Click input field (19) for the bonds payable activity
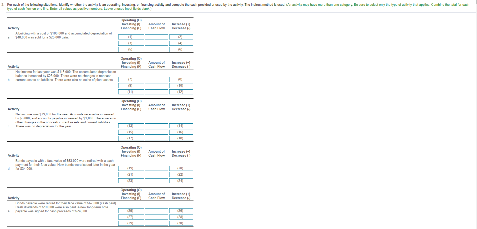 131,168
